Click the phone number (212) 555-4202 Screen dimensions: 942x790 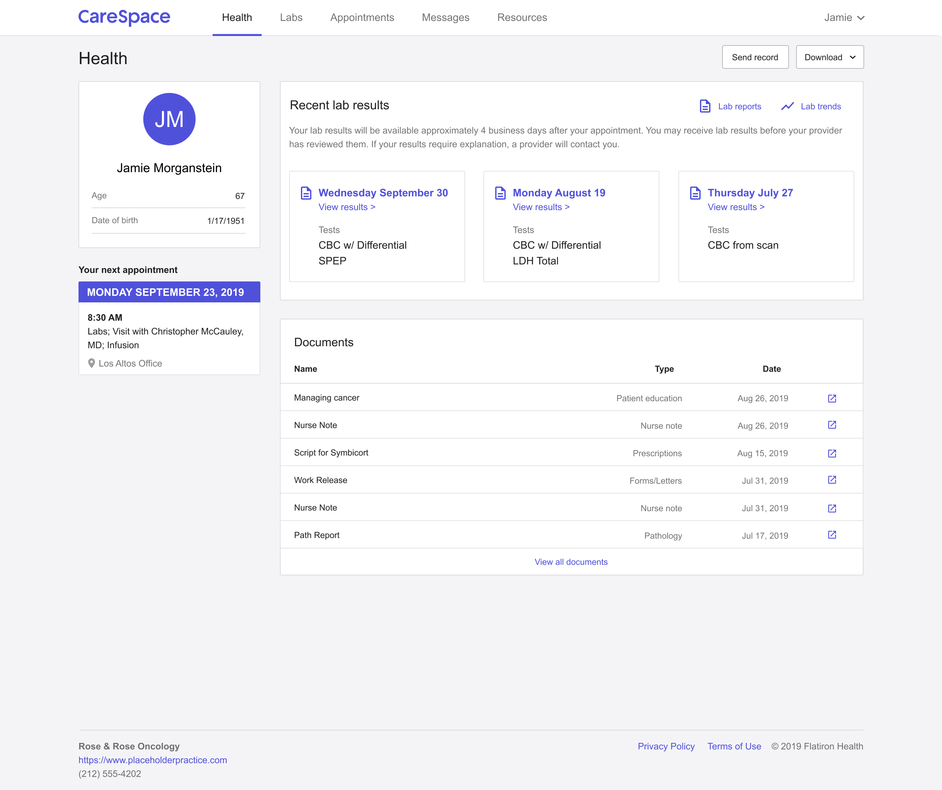(110, 774)
